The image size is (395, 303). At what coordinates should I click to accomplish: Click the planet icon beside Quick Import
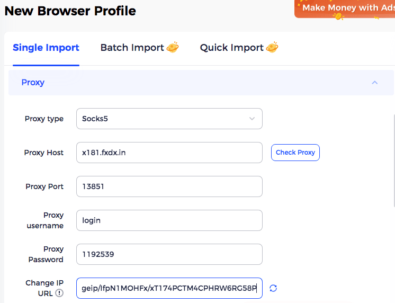[272, 47]
